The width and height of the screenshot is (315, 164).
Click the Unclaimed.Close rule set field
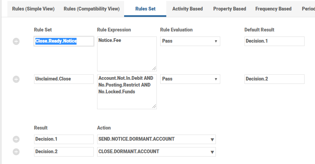64,79
